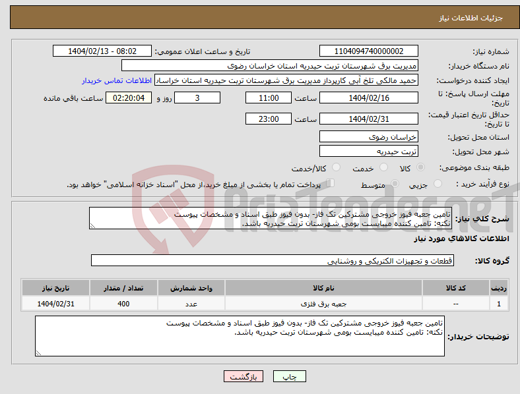520x394 pixels.
Task: Select the کالا/خدمت radio button
Action: [x=337, y=167]
